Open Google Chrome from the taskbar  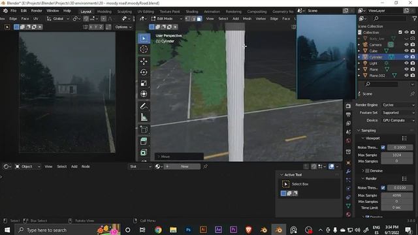pos(158,230)
